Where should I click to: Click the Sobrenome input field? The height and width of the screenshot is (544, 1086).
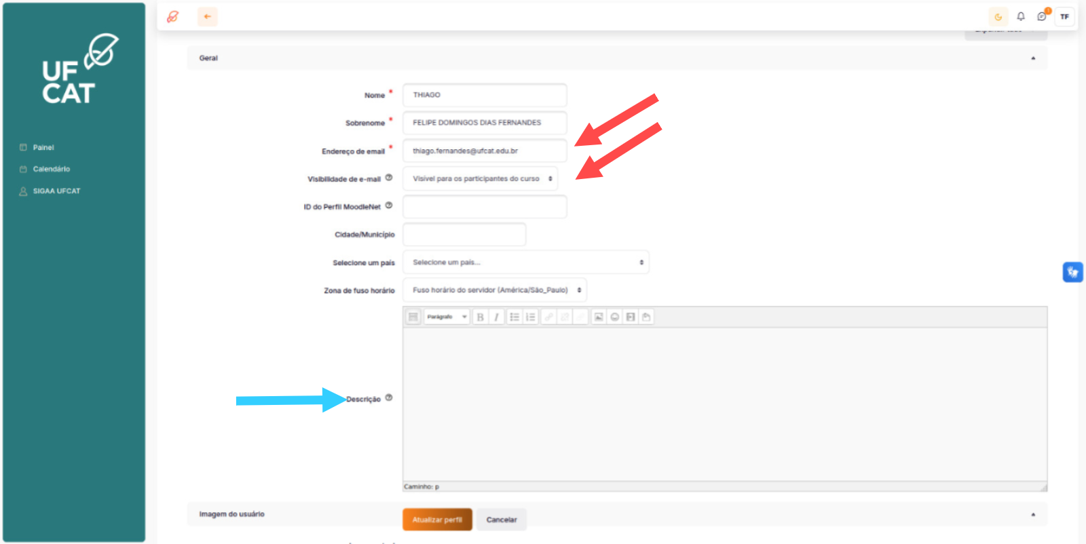point(485,123)
